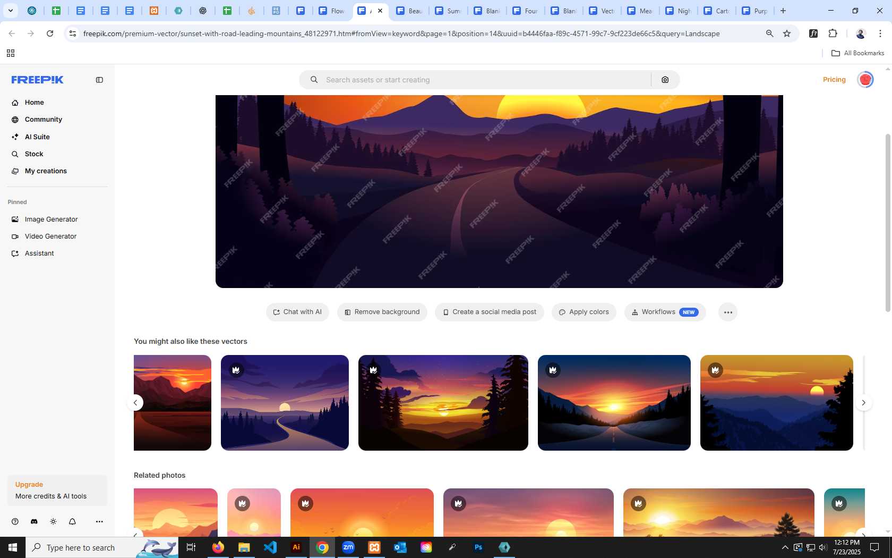Open Workflows NEW button
Screen dimensions: 892x558
pyautogui.click(x=665, y=312)
